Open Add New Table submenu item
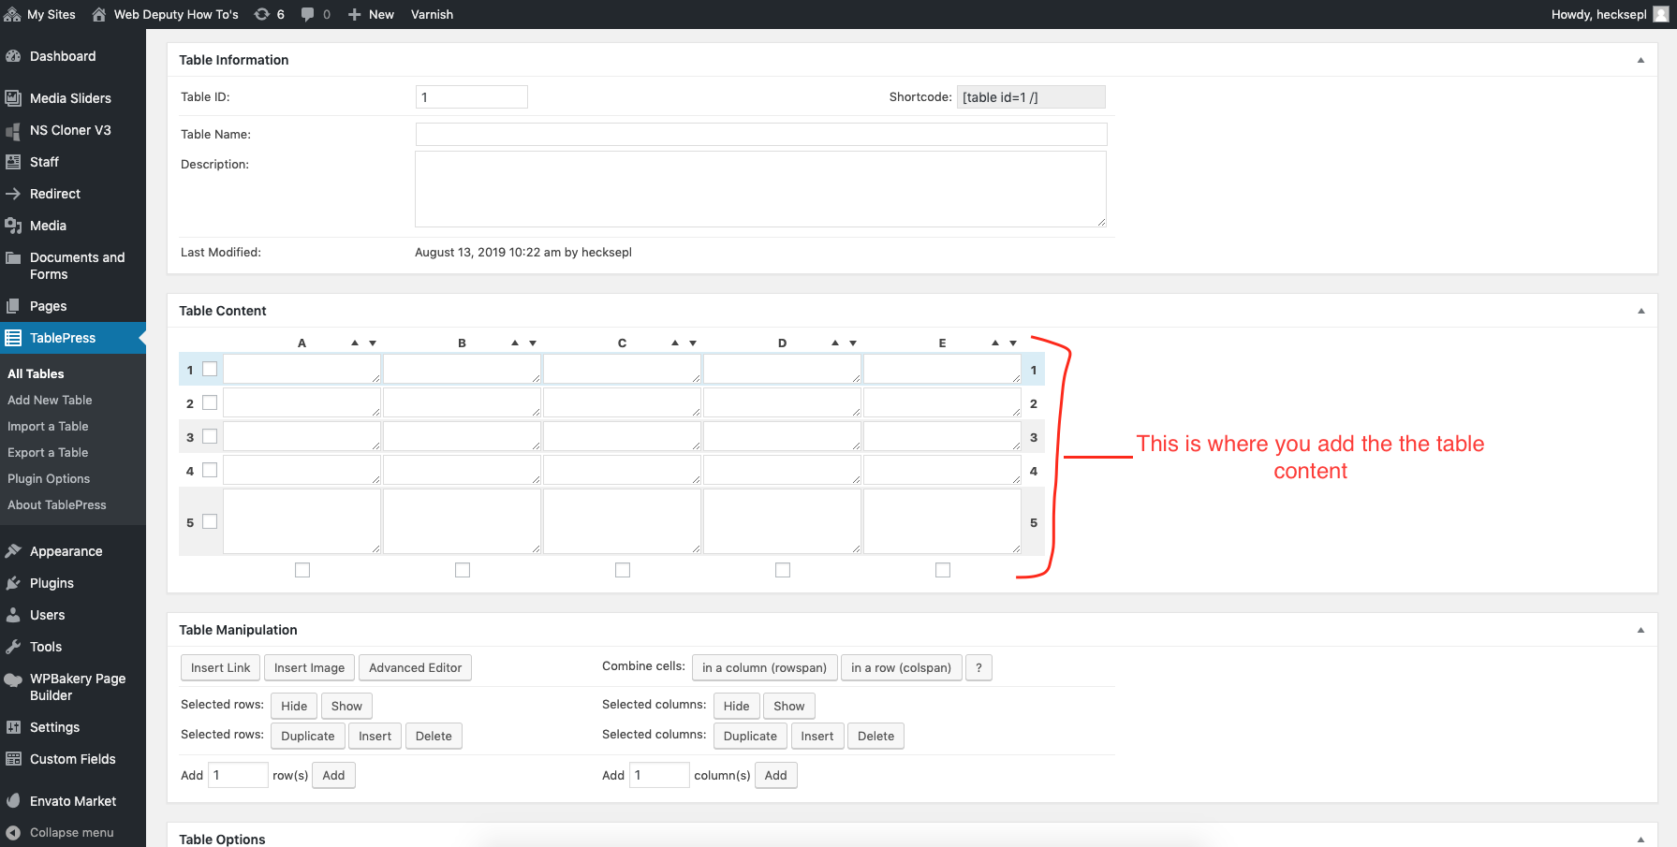This screenshot has width=1677, height=847. point(50,400)
